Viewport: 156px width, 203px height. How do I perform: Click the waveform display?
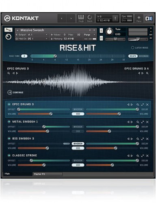(78, 82)
